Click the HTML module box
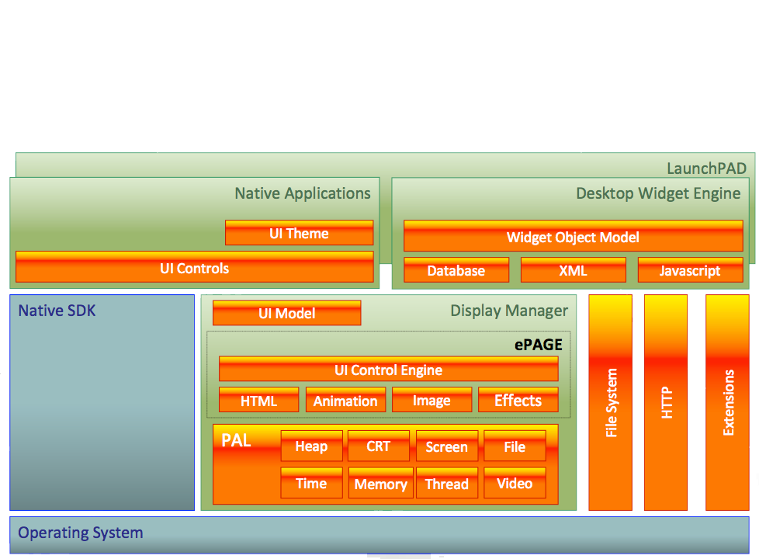Image resolution: width=759 pixels, height=559 pixels. [258, 400]
